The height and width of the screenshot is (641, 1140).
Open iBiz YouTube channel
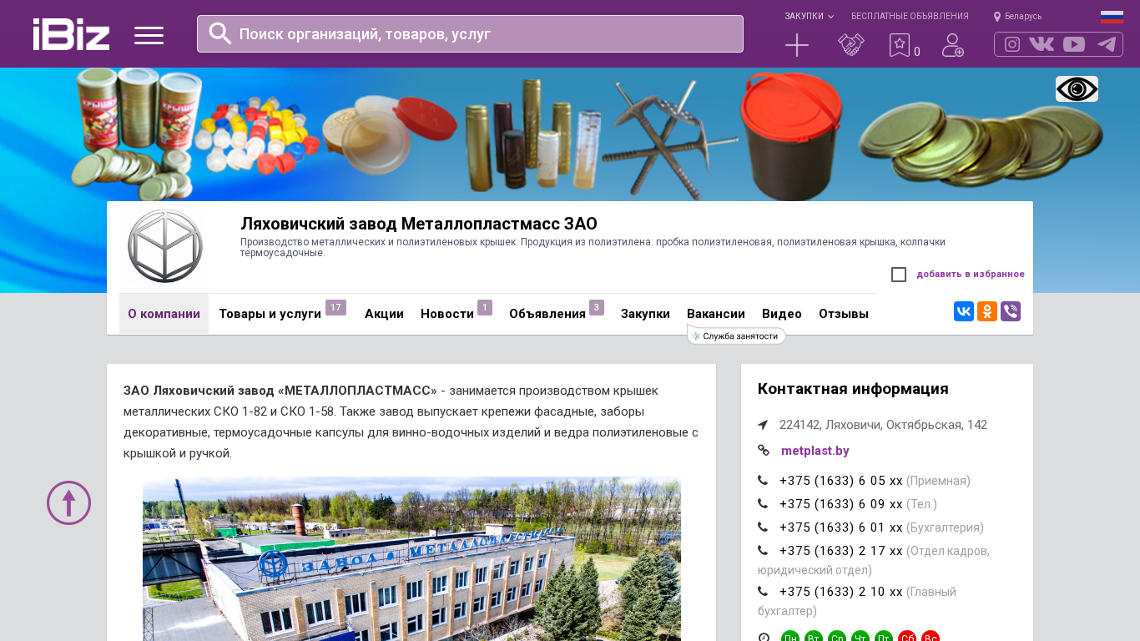click(1074, 44)
